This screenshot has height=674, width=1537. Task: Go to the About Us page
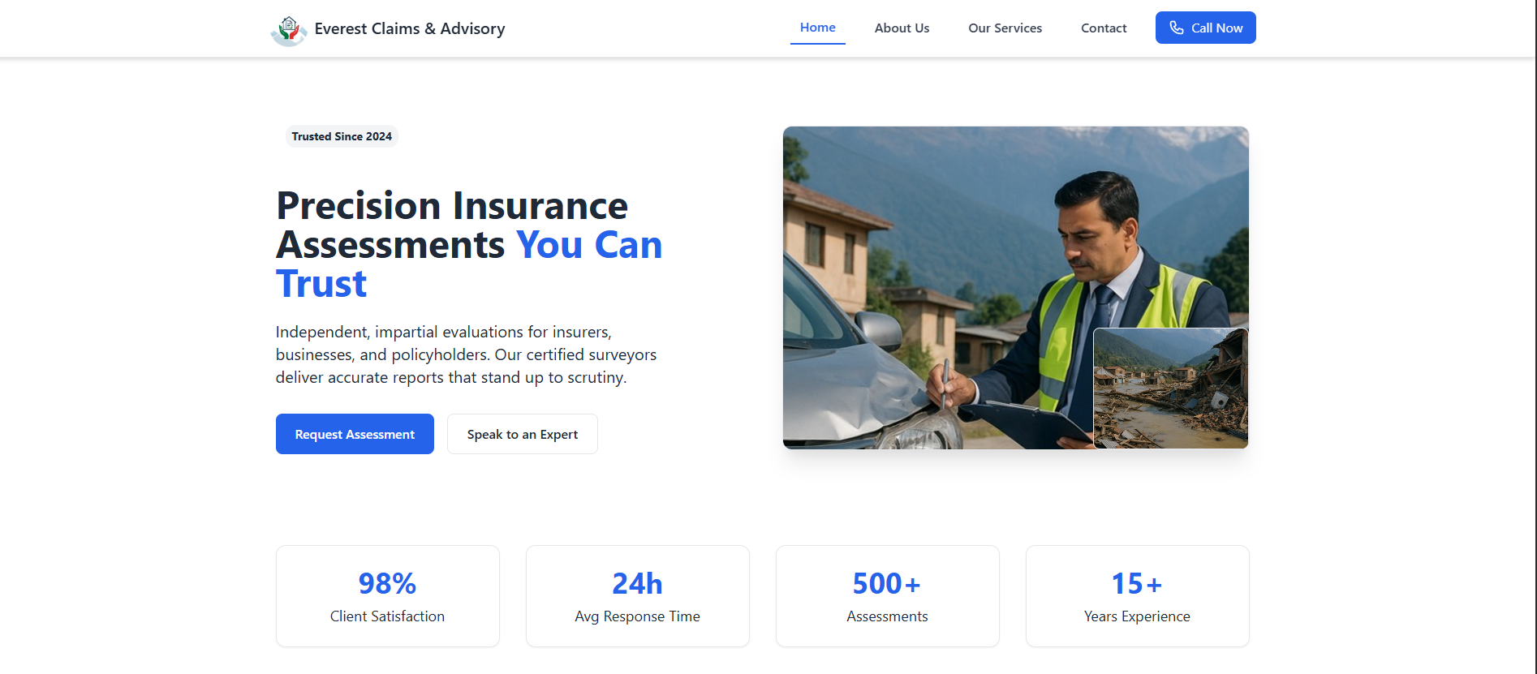point(902,28)
